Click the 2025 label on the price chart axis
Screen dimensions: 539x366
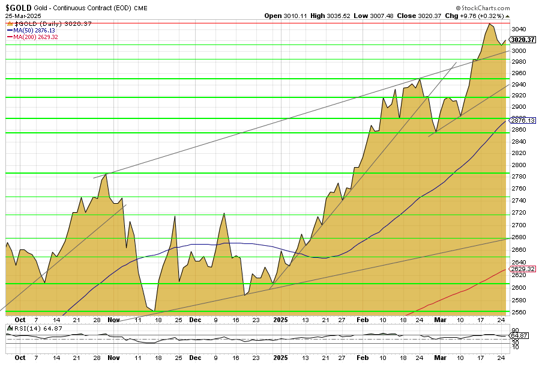pos(281,320)
